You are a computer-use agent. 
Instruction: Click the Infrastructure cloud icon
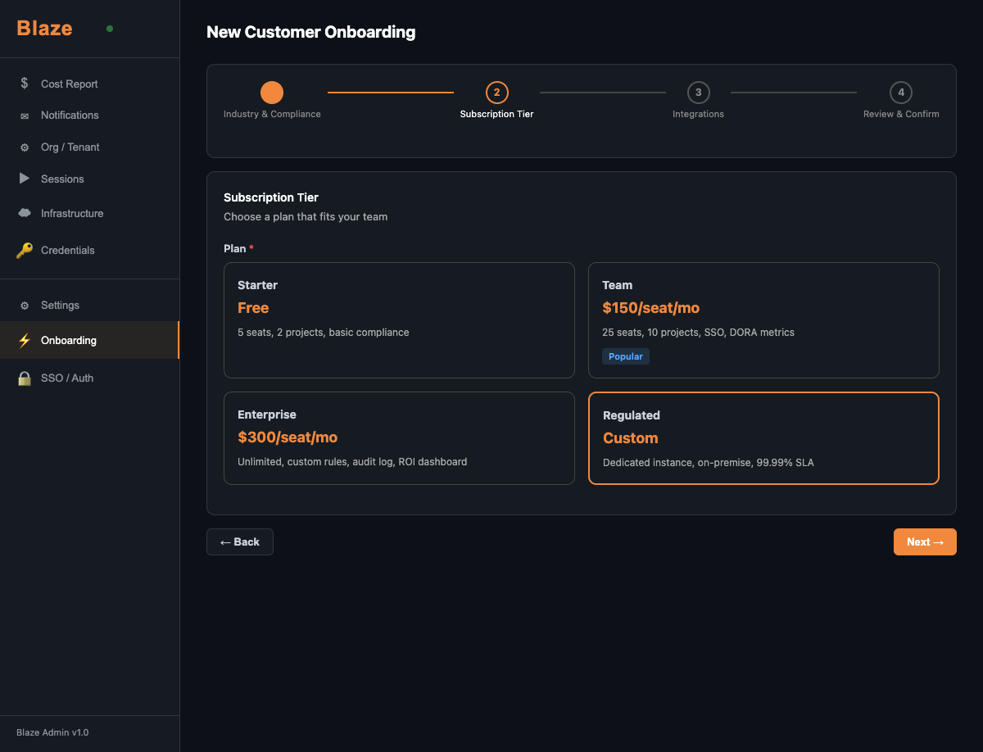(x=24, y=213)
